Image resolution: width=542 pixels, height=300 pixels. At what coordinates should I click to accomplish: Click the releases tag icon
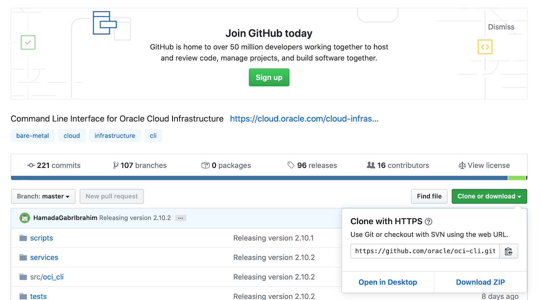291,165
